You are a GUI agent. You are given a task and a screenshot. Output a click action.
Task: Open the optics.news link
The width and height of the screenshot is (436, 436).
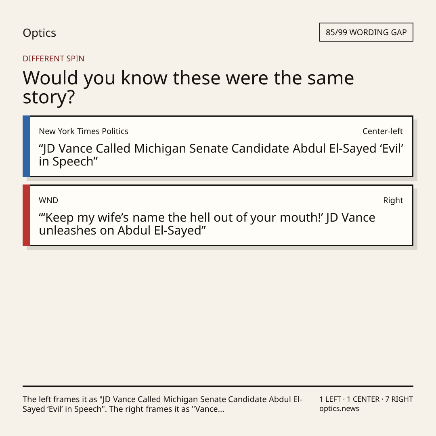pos(339,409)
